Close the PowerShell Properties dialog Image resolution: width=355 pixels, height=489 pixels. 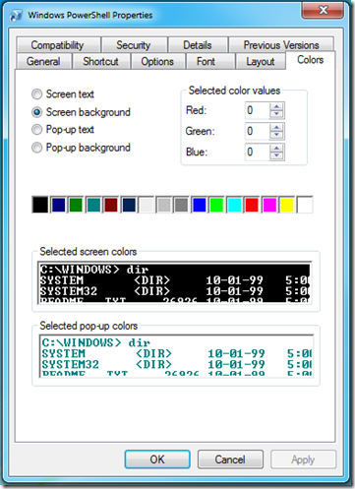click(323, 11)
